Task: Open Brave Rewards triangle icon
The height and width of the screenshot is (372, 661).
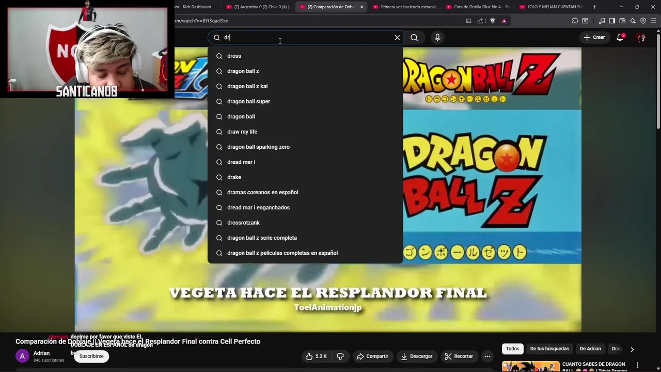Action: (x=504, y=21)
